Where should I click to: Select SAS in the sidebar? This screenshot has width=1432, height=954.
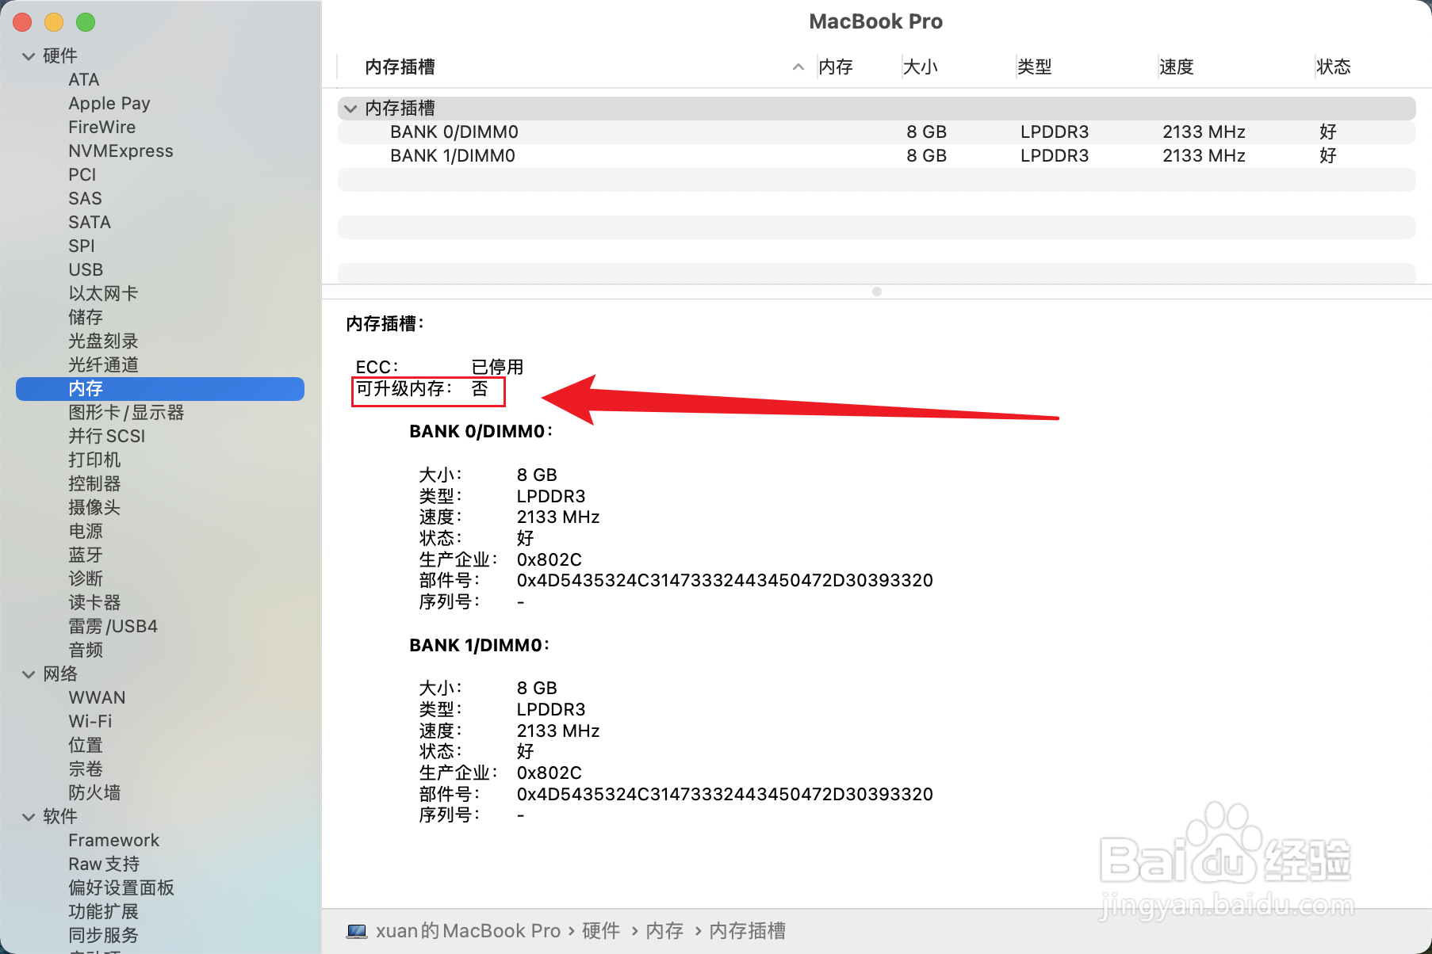click(85, 199)
